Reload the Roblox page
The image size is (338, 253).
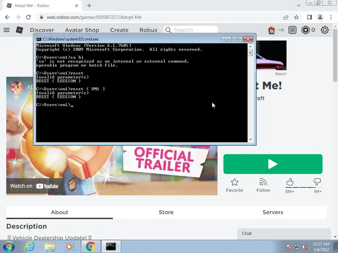point(28,17)
